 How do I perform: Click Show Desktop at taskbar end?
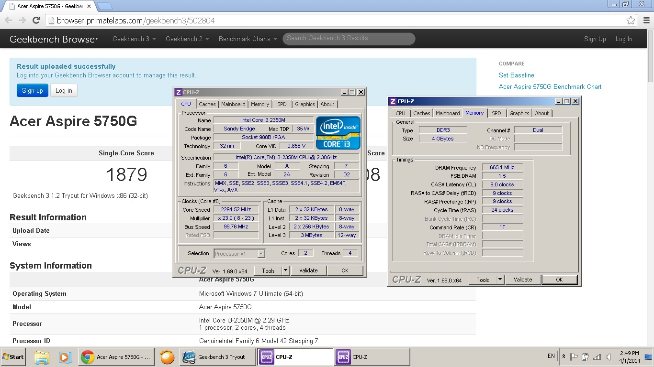(649, 357)
